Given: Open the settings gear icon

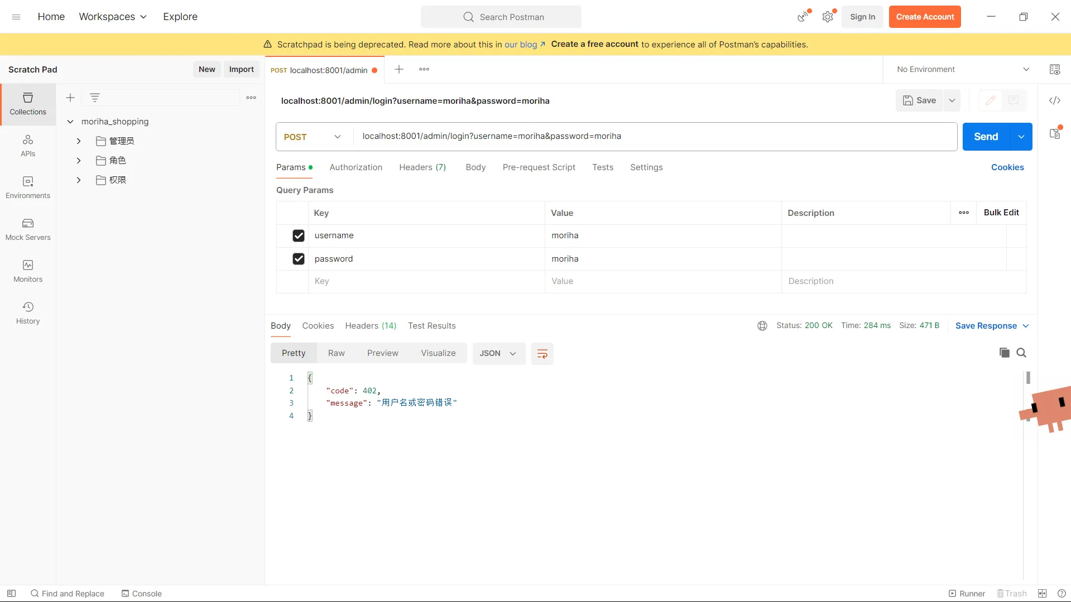Looking at the screenshot, I should [x=828, y=17].
